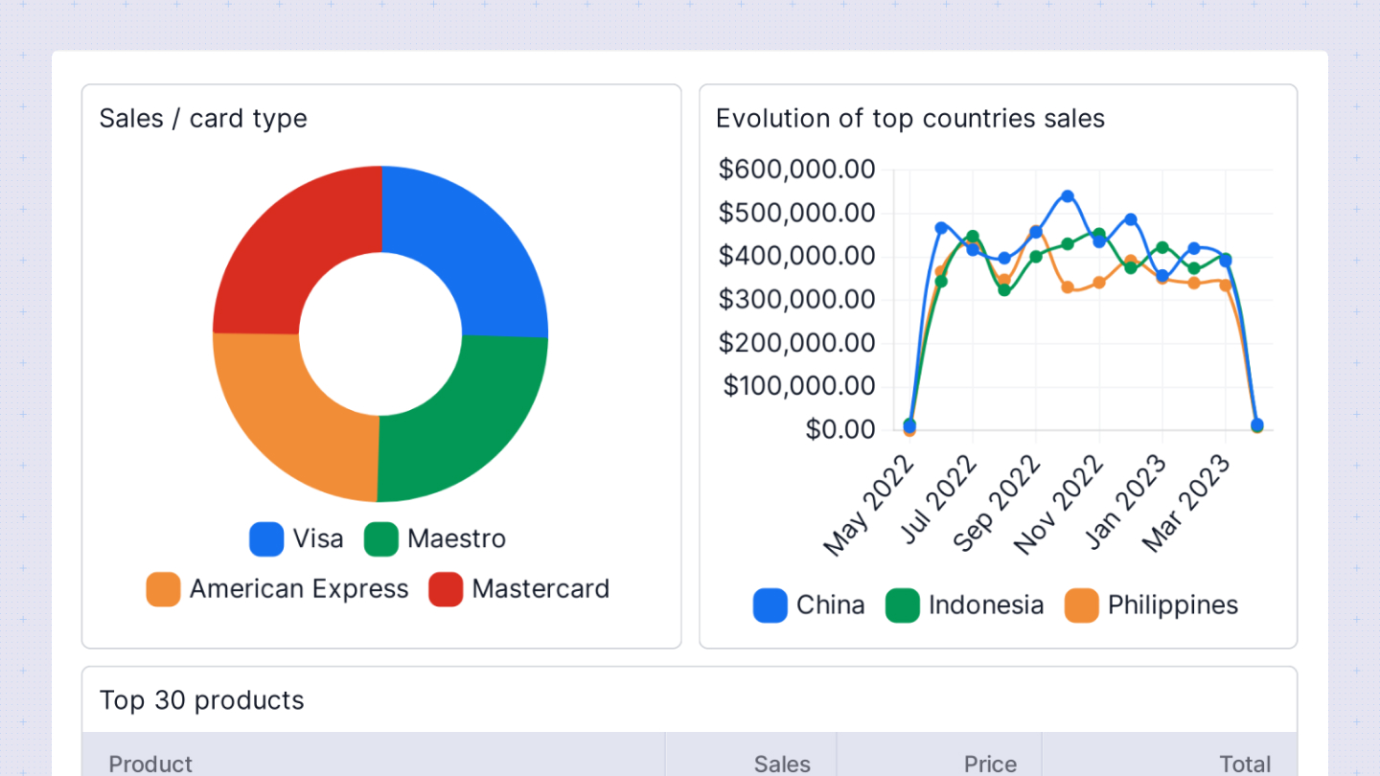Click the $400,000.00 axis label
The height and width of the screenshot is (776, 1380).
pyautogui.click(x=797, y=257)
